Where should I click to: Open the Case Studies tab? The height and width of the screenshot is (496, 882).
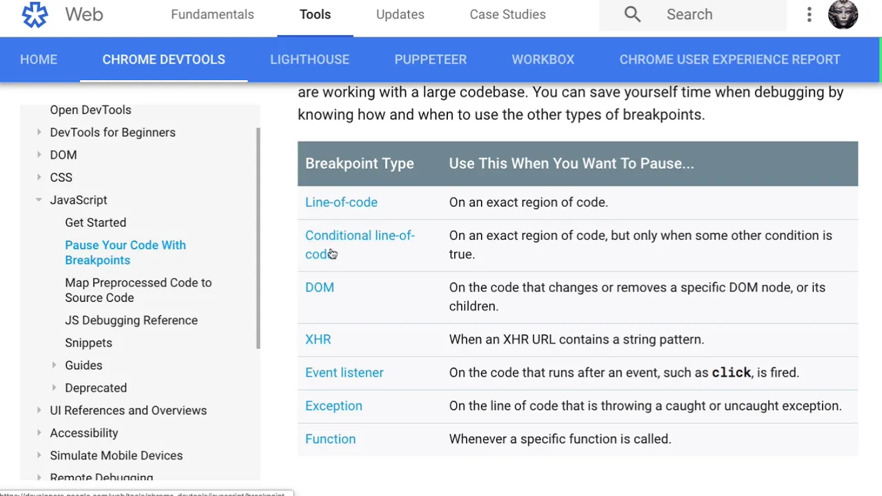click(508, 14)
